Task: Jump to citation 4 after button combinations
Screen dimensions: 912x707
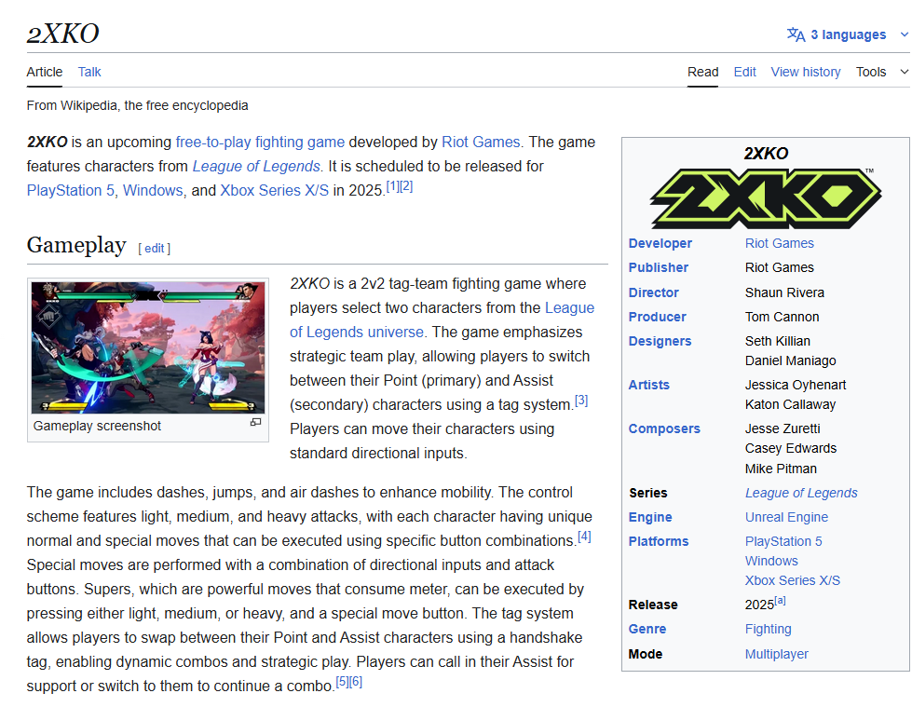Action: (584, 537)
